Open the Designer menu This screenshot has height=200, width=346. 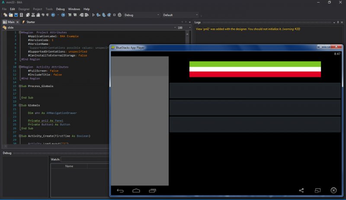(23, 9)
